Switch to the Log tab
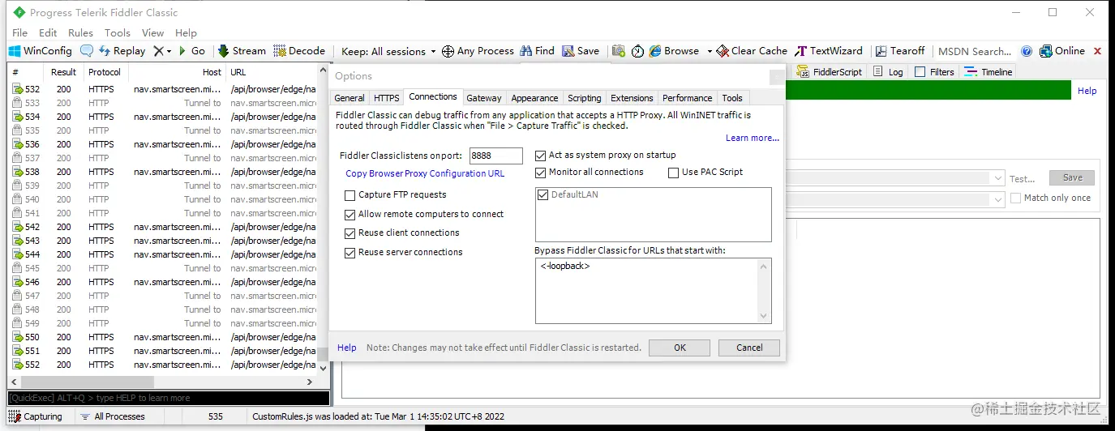 point(889,71)
